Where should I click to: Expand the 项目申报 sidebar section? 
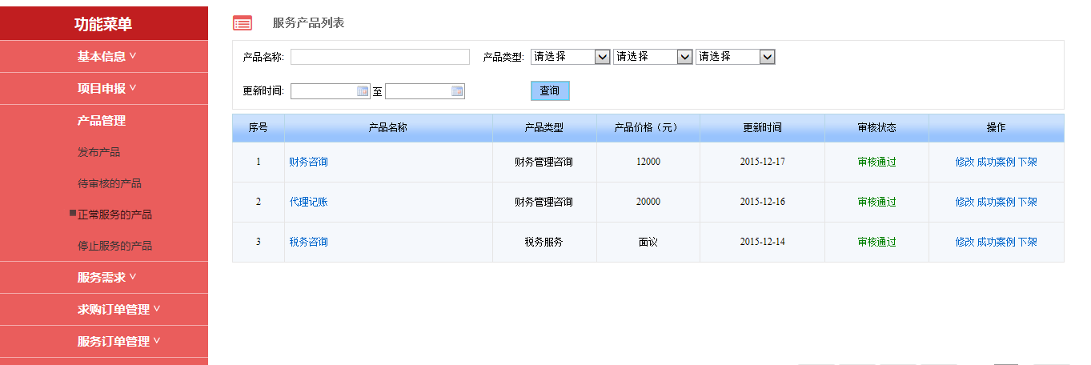[106, 89]
